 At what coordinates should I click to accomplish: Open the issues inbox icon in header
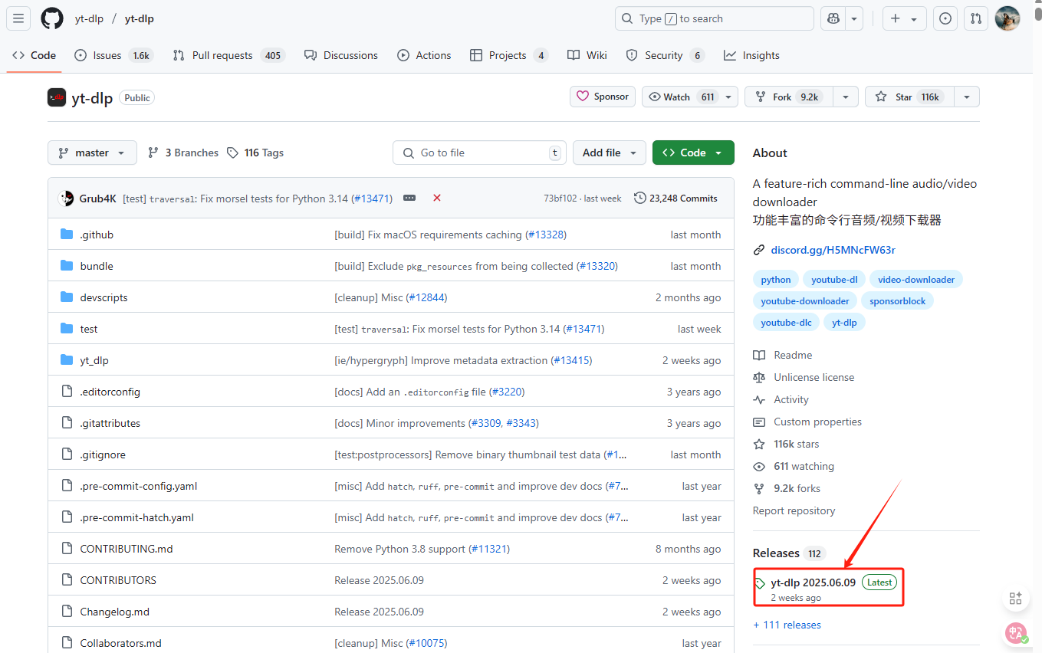pos(945,18)
